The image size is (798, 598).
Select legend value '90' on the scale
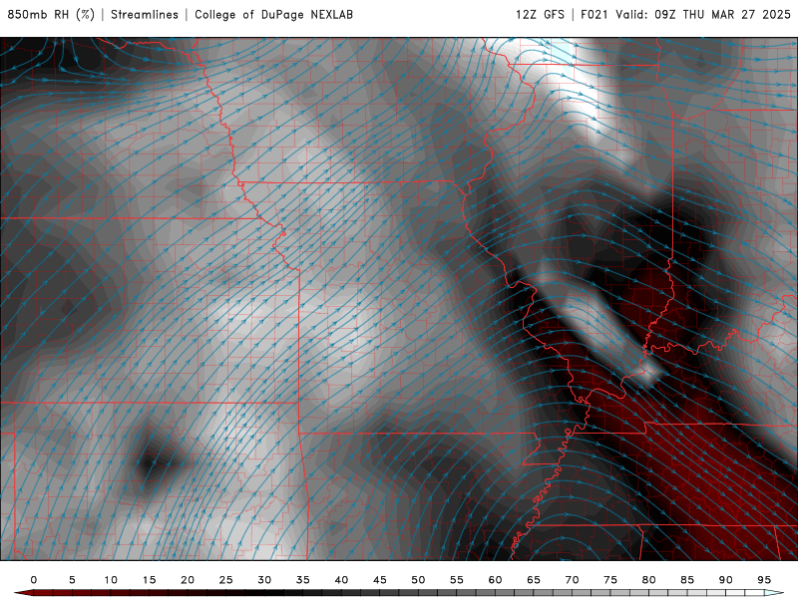point(725,580)
